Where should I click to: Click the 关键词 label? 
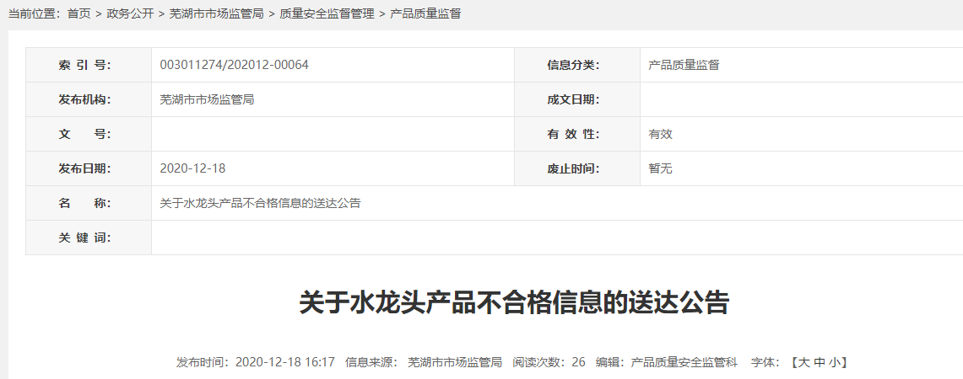coord(84,238)
